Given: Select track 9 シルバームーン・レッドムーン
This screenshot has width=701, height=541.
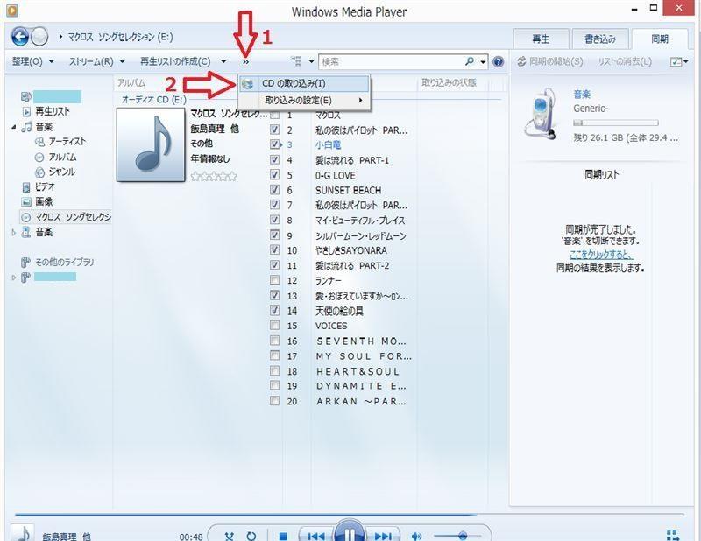Looking at the screenshot, I should tap(360, 235).
